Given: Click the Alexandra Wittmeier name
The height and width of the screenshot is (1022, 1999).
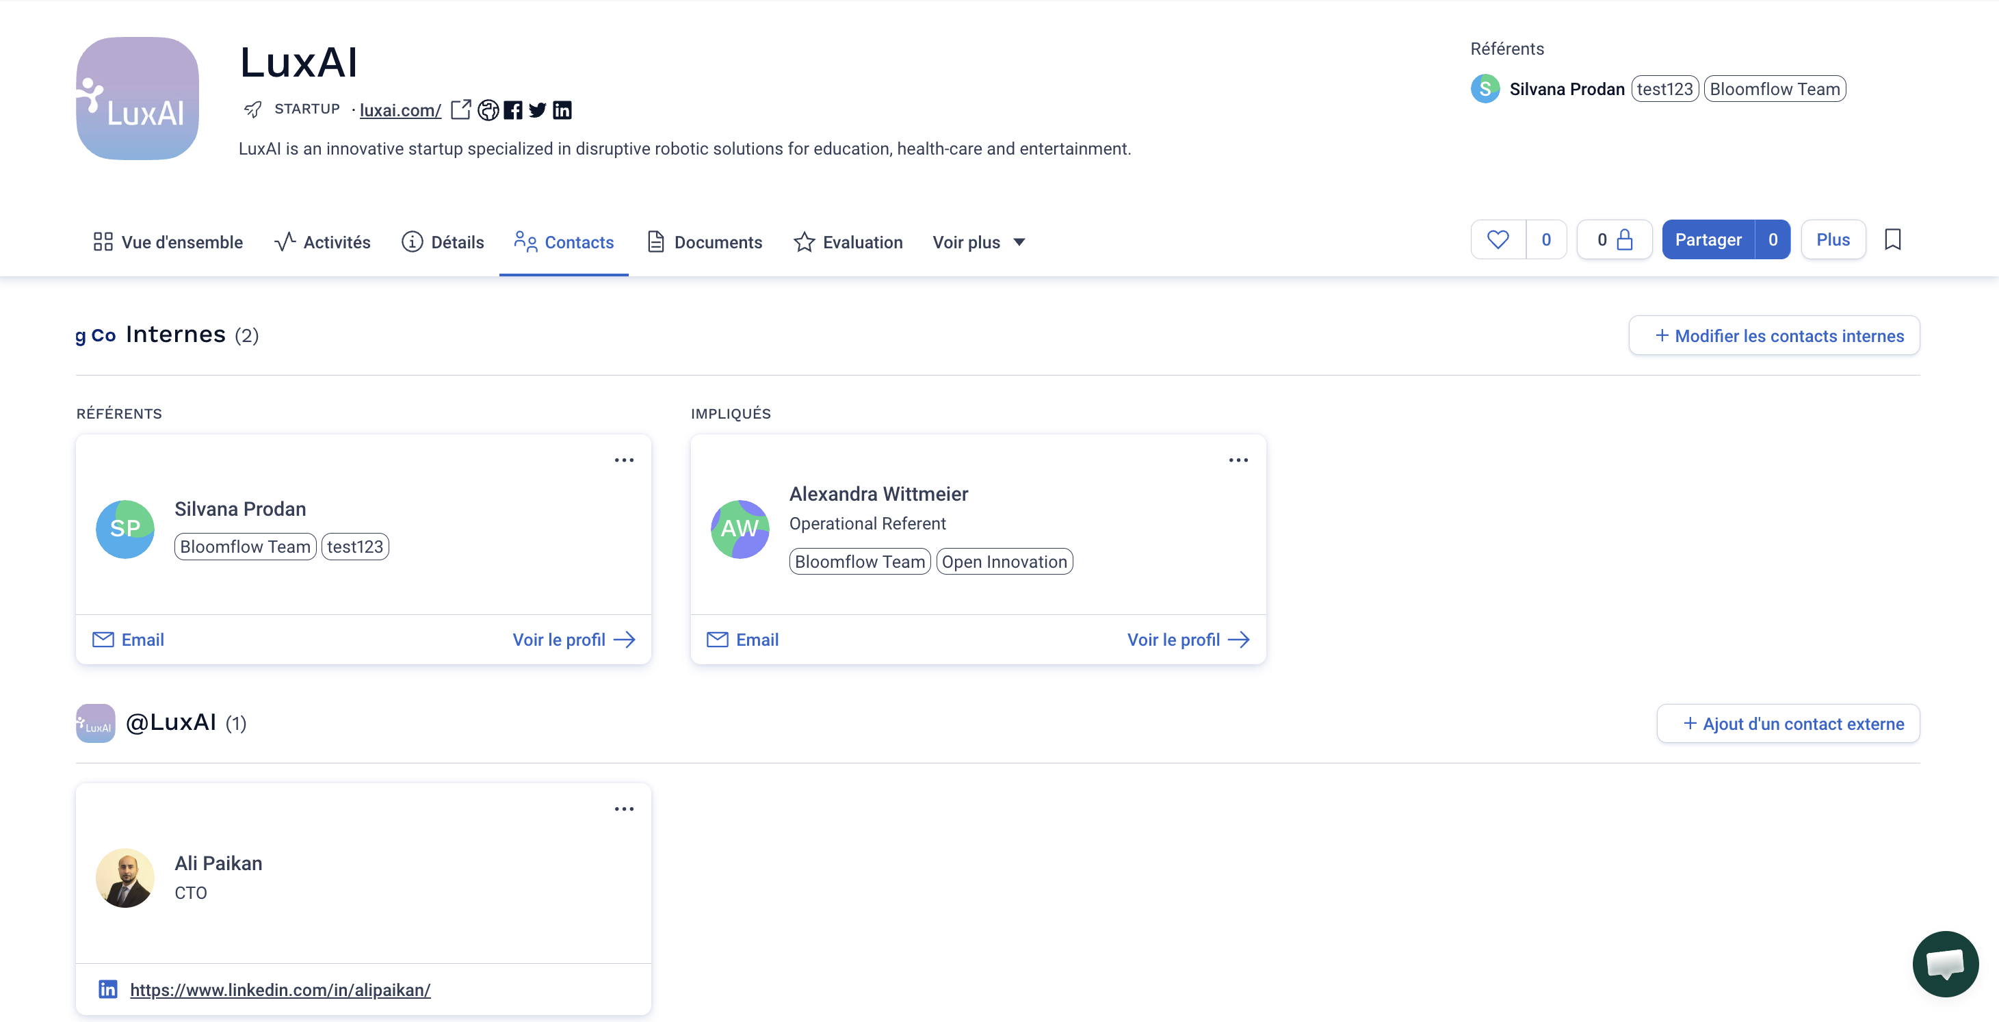Looking at the screenshot, I should click(x=878, y=493).
